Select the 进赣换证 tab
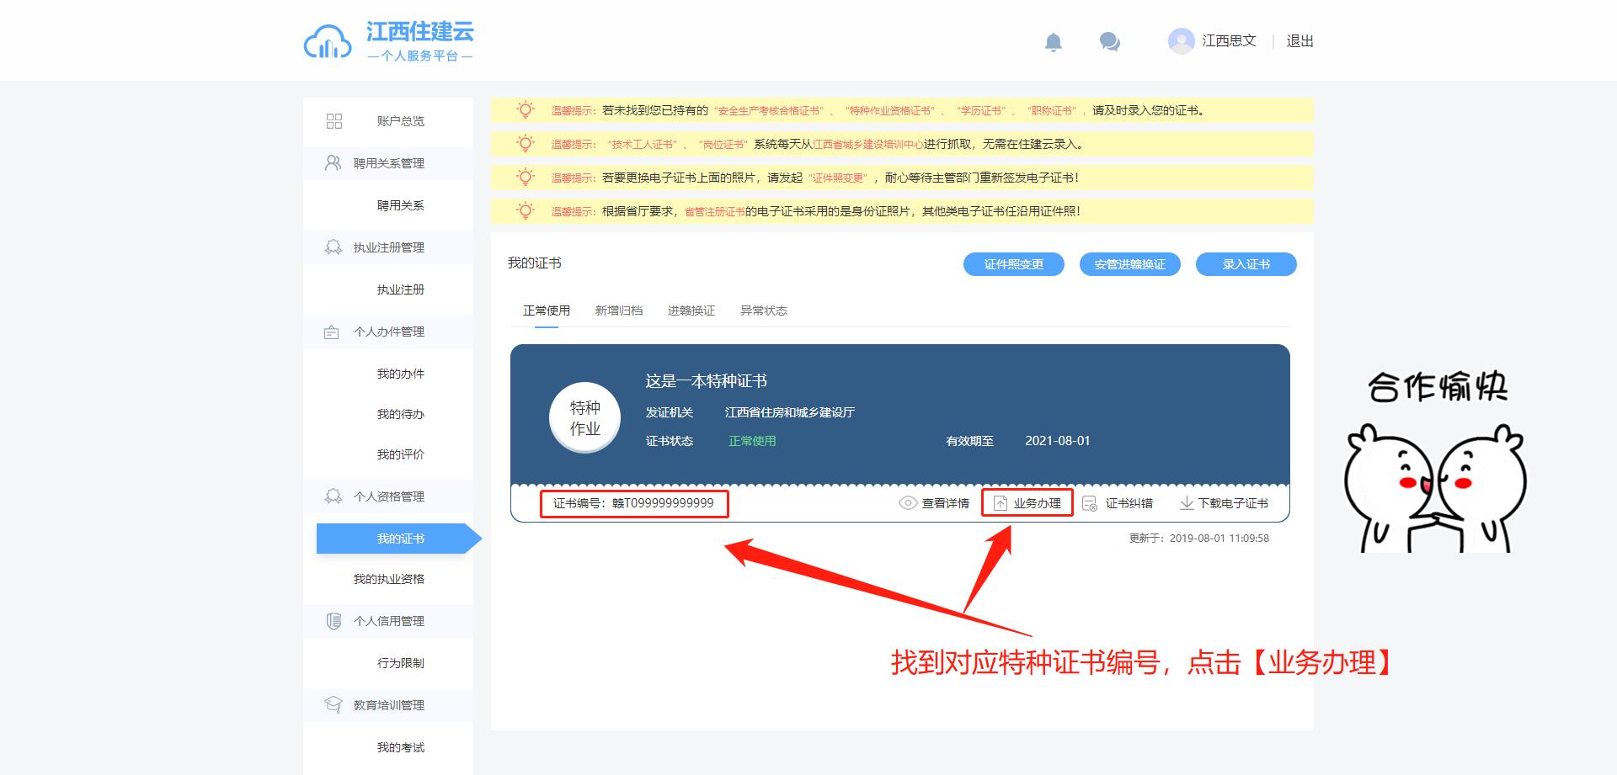The width and height of the screenshot is (1617, 775). (691, 311)
